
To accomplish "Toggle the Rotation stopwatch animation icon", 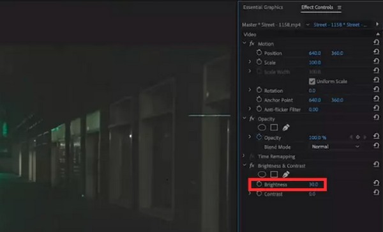I will click(259, 90).
